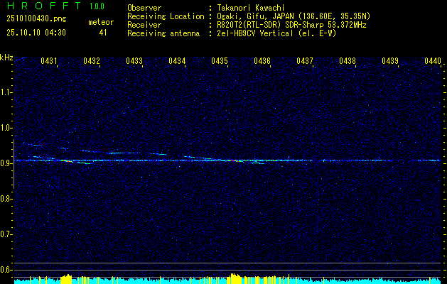Select observer name Takanori Kawachi
Viewport: 447px width, 284px height.
tap(251, 7)
